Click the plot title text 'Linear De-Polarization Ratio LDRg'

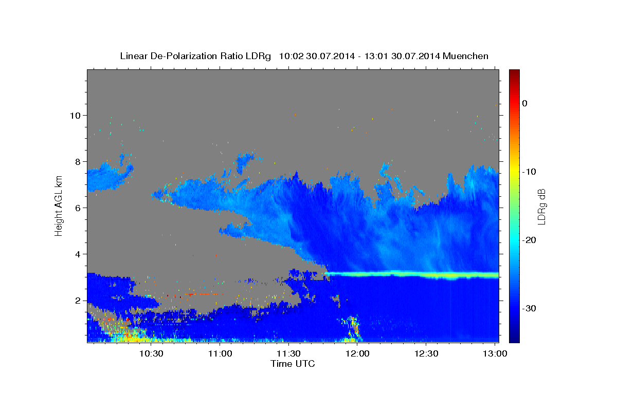tap(195, 56)
